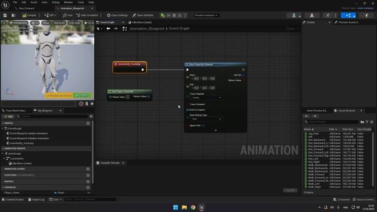Open the Content Drawer
Image resolution: width=377 pixels, height=212 pixels.
point(13,200)
